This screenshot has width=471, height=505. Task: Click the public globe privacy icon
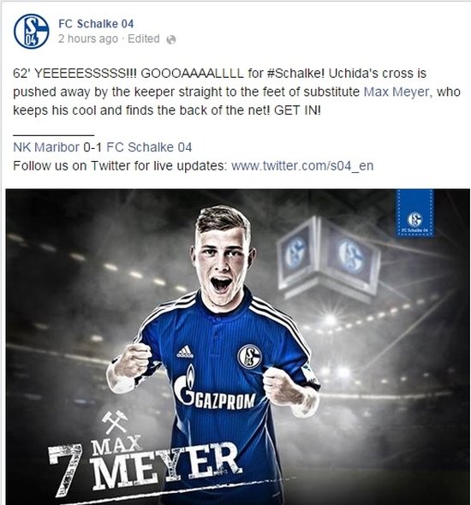click(171, 39)
